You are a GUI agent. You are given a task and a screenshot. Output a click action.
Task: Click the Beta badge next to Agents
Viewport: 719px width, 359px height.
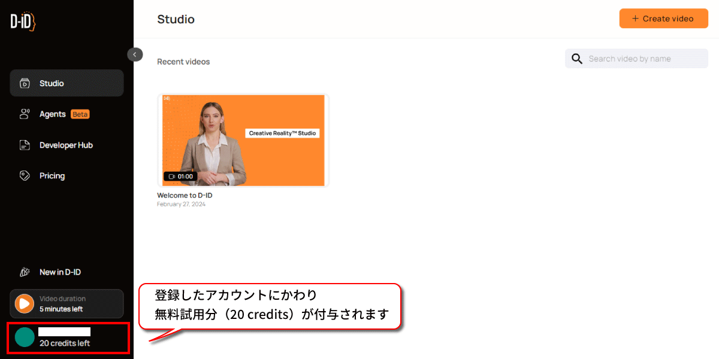click(x=80, y=114)
